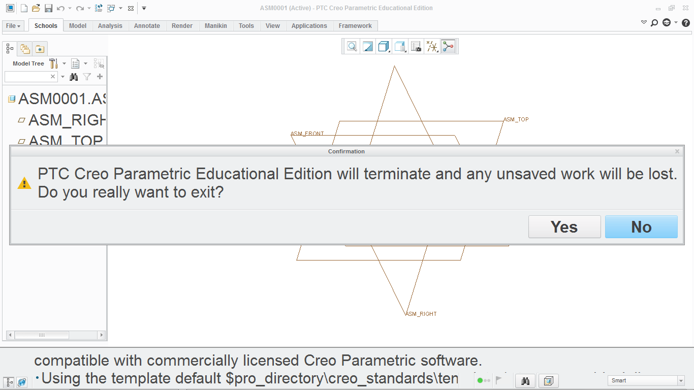Toggle the model appearance icon in status bar
Viewport: 694px width, 390px height.
[549, 381]
